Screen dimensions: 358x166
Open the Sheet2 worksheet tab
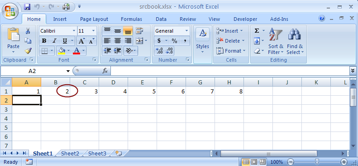point(70,154)
